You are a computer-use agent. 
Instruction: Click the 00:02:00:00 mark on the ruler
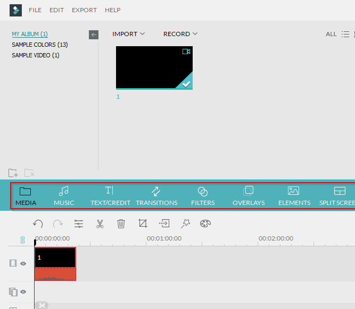[276, 238]
